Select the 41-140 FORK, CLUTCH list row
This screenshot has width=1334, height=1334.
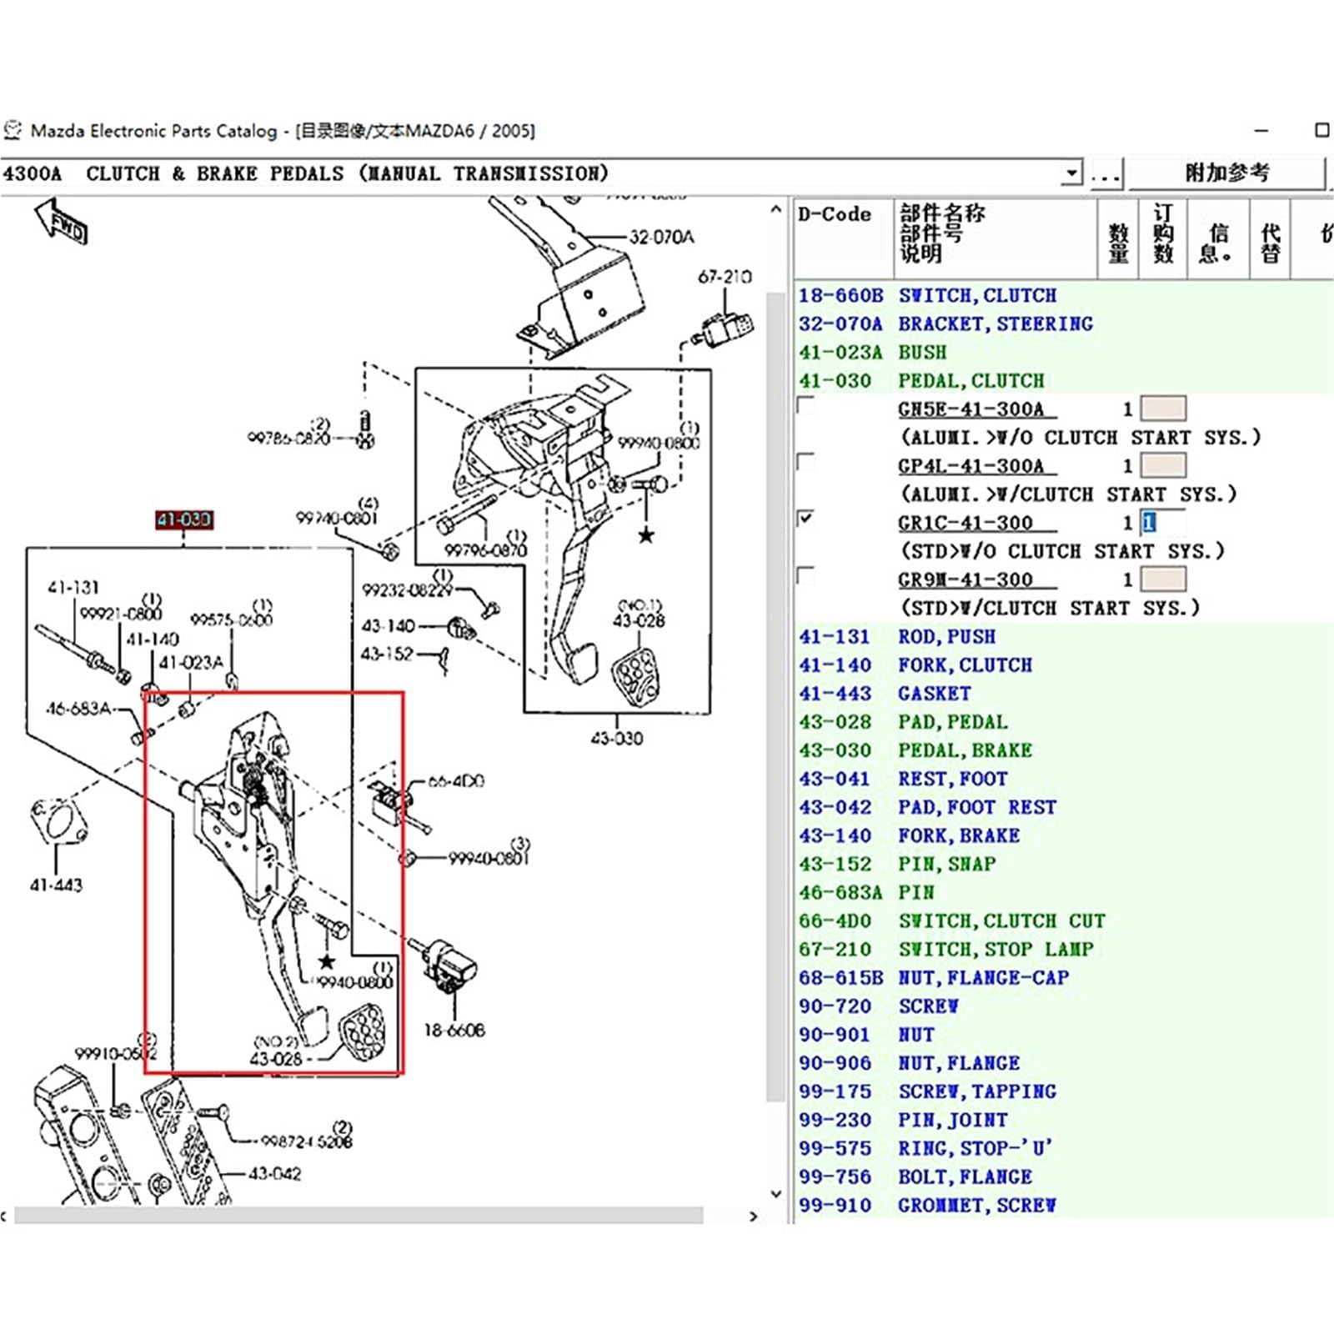[1064, 664]
